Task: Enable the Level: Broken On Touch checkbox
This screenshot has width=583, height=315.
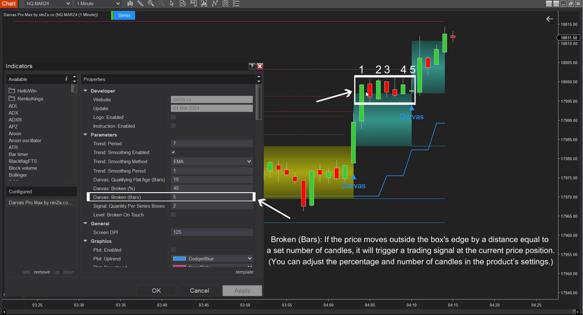Action: click(173, 214)
